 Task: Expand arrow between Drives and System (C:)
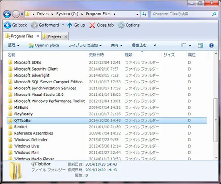(x=52, y=14)
